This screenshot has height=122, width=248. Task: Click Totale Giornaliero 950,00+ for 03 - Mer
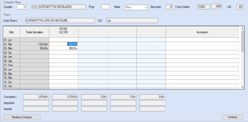pos(34,48)
